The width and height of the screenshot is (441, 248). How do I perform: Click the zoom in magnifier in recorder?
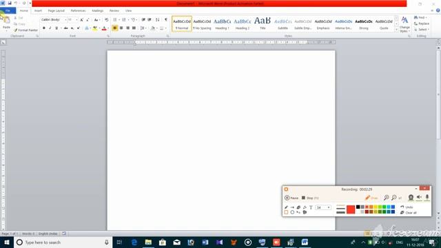tap(387, 198)
